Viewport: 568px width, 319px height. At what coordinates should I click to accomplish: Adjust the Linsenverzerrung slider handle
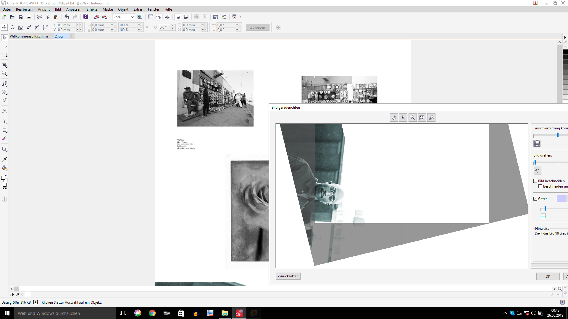coord(558,135)
